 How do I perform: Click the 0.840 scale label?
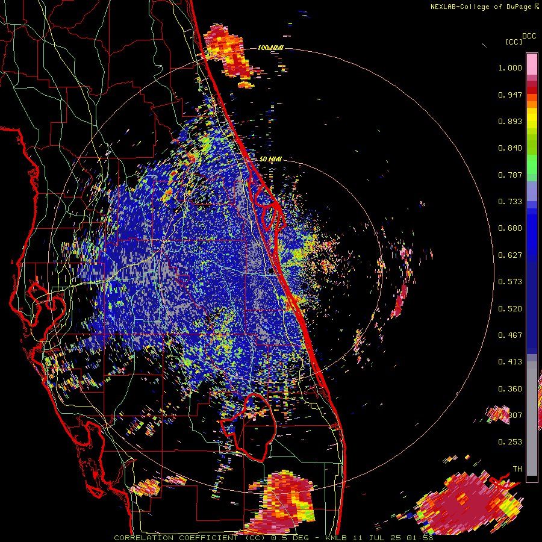(x=510, y=148)
